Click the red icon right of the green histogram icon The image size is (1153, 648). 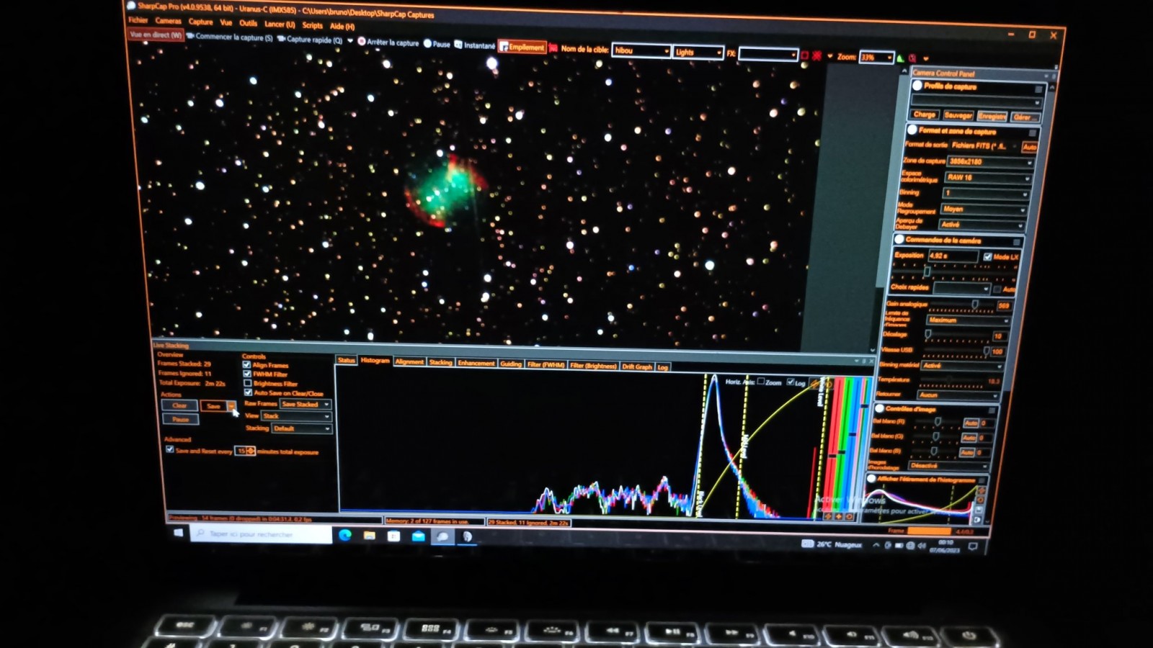click(x=912, y=58)
